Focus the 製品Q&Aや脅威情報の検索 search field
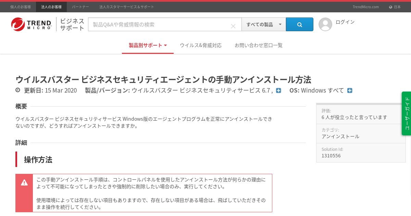The width and height of the screenshot is (411, 216). click(x=165, y=24)
